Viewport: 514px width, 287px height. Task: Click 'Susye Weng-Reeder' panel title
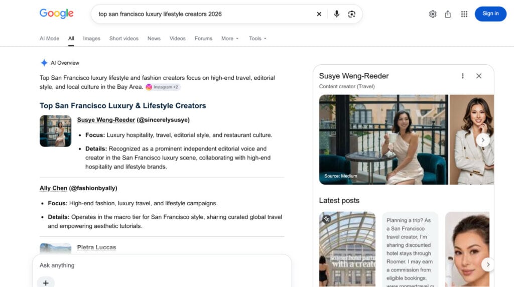pos(354,76)
